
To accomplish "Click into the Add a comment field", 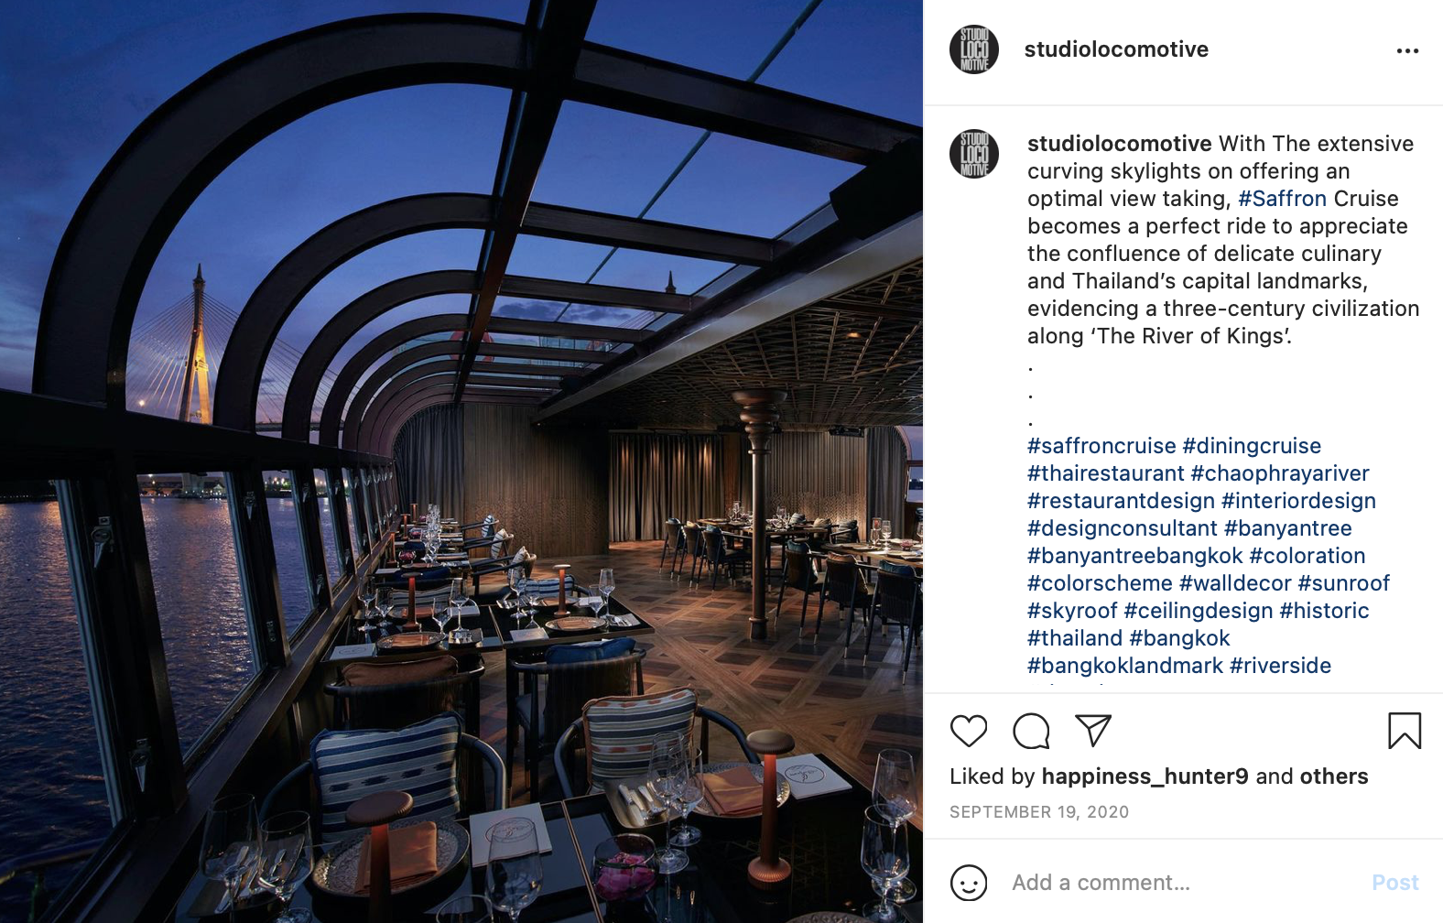I will (x=1181, y=883).
